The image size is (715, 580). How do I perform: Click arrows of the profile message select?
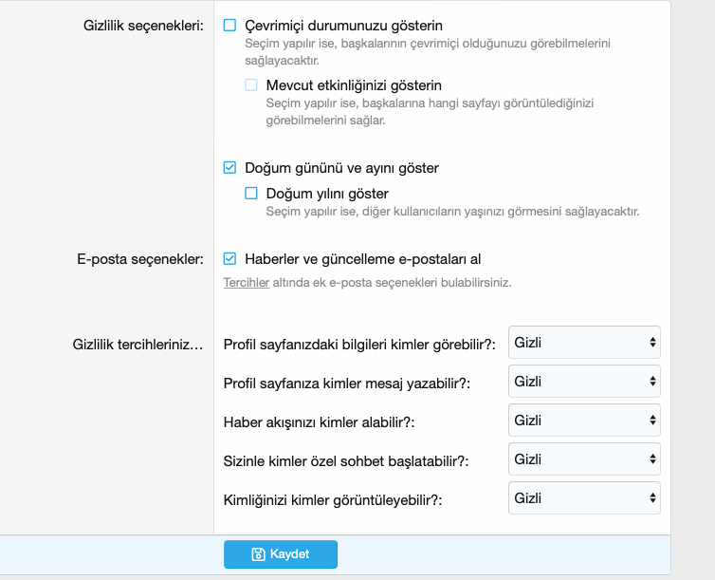[652, 381]
